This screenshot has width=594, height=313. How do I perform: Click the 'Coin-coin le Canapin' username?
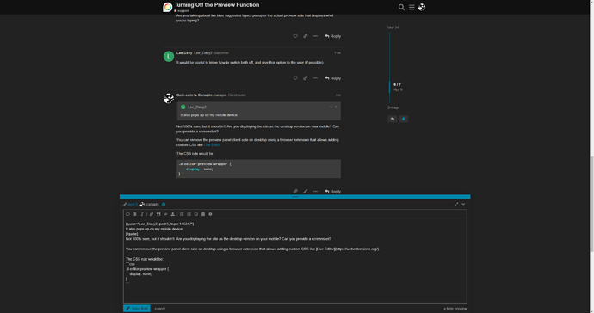(x=194, y=95)
